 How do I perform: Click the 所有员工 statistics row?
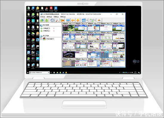47,31
